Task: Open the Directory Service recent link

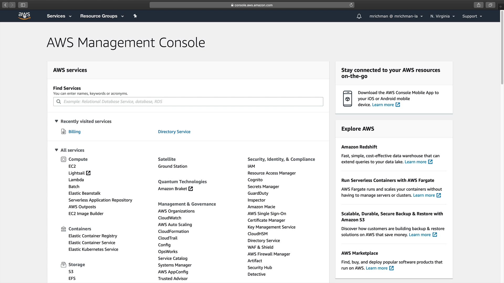Action: (174, 132)
